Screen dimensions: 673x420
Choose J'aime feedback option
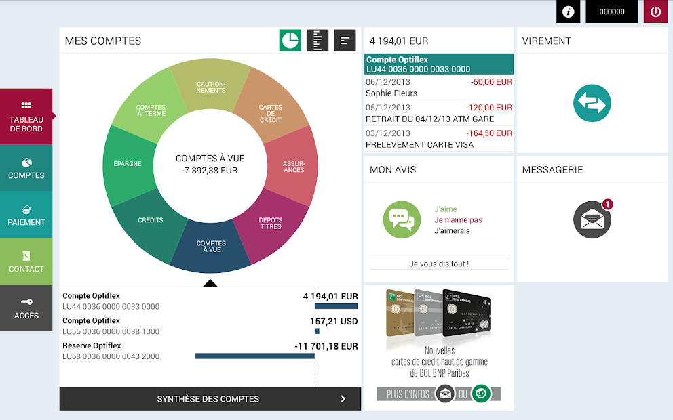(446, 209)
